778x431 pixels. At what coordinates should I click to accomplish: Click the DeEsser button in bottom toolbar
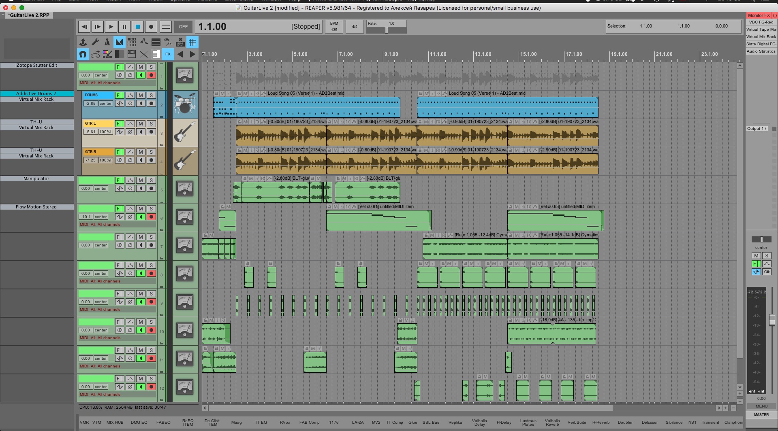tap(650, 423)
